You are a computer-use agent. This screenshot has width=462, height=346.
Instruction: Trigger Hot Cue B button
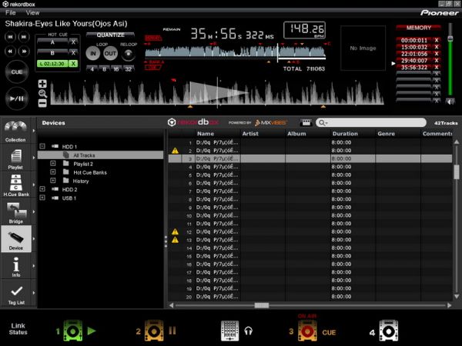point(52,53)
